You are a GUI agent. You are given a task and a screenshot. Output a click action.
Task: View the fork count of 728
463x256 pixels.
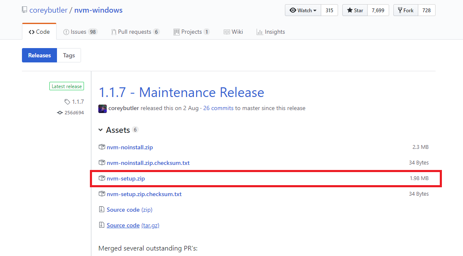[x=426, y=10]
